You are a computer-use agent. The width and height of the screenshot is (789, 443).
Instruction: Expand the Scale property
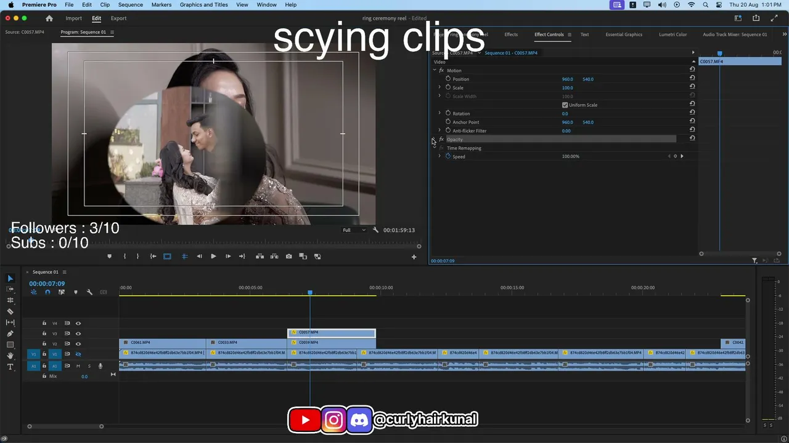point(439,87)
